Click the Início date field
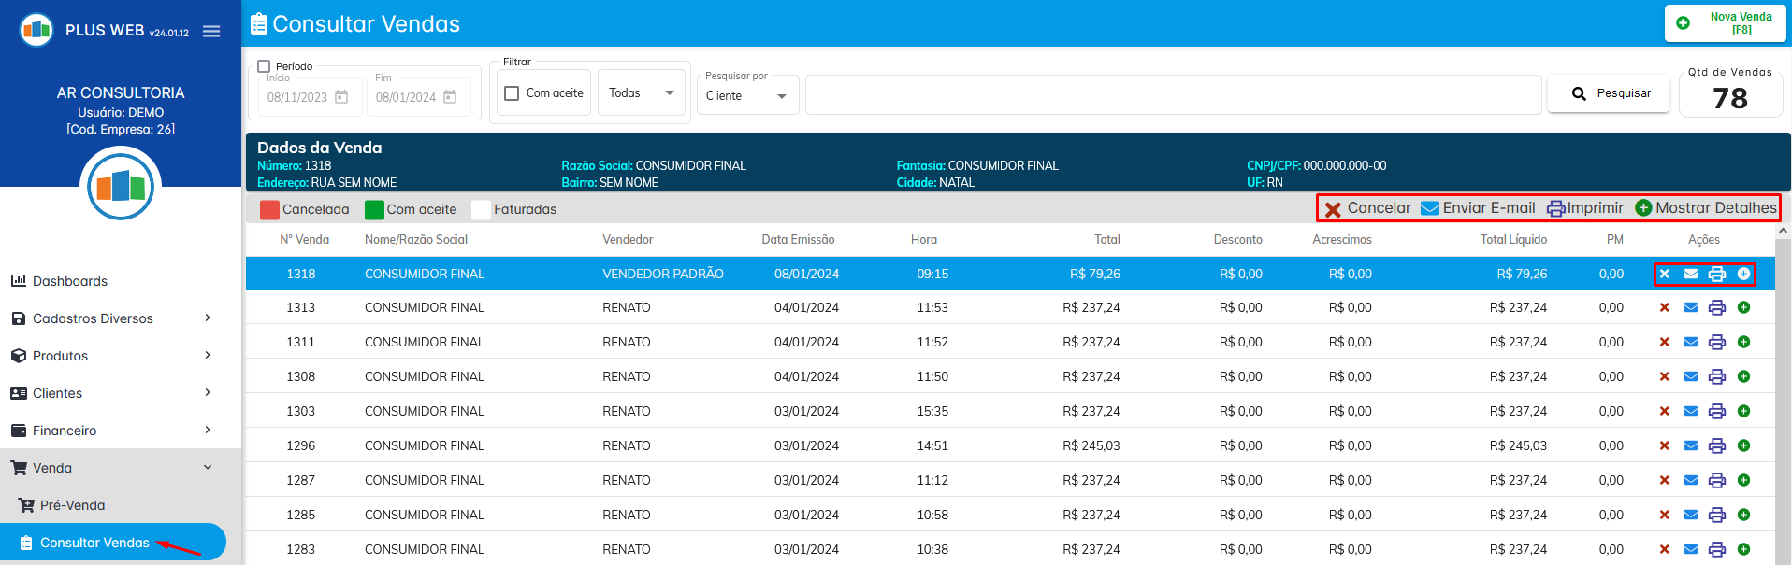 (x=311, y=97)
